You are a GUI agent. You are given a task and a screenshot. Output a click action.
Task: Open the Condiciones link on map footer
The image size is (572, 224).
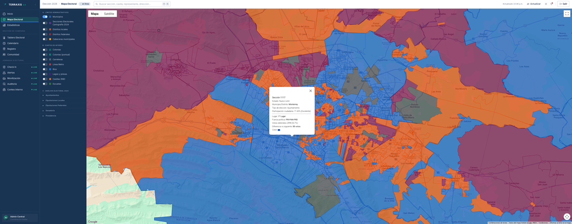pos(543,222)
